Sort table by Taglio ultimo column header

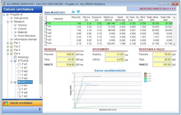click(152, 19)
